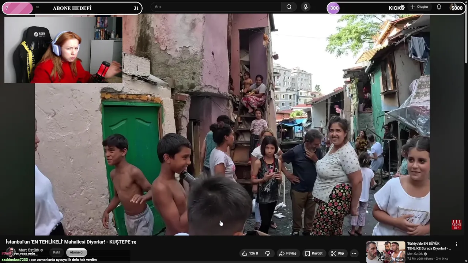Activate the voice search microphone icon
Image resolution: width=468 pixels, height=263 pixels.
(x=306, y=7)
